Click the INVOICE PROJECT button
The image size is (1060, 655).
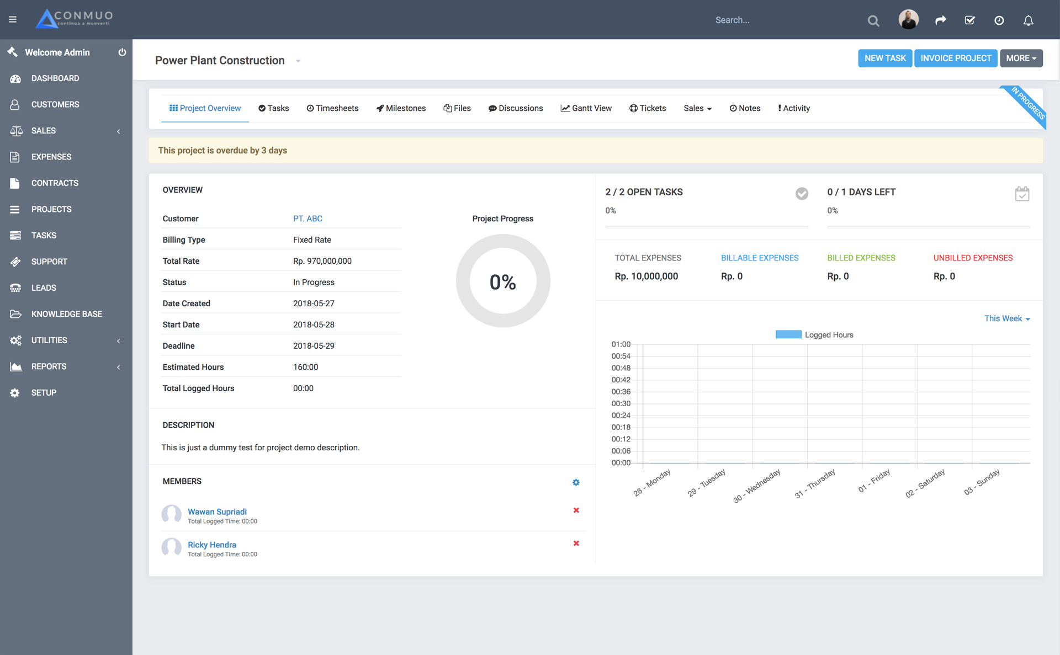[955, 58]
